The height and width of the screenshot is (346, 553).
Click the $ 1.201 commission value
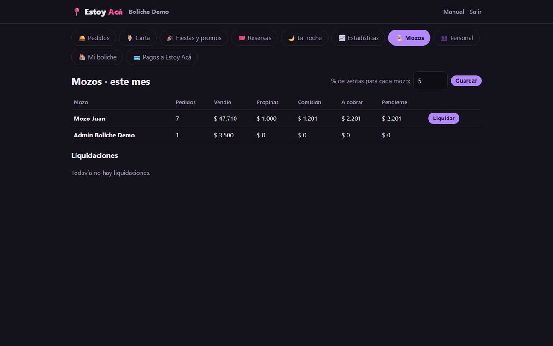(308, 119)
